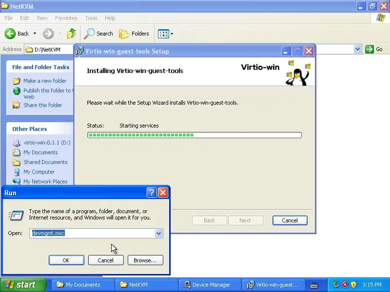Click the Run program icon in Run dialog

(16, 215)
